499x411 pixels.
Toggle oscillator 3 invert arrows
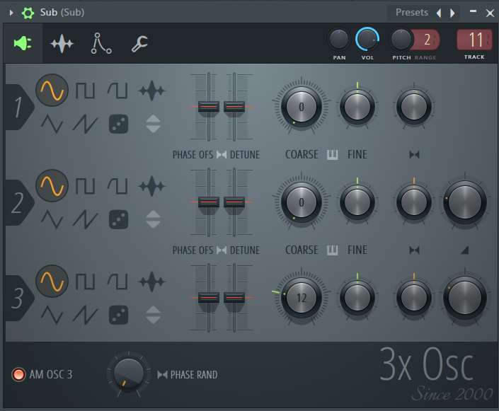153,315
